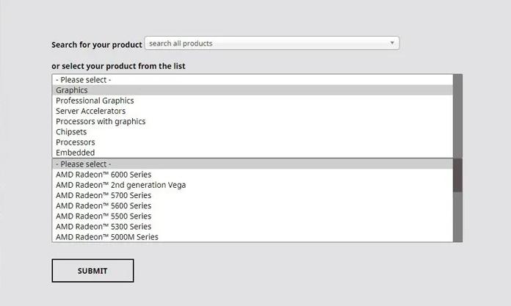The image size is (511, 306).
Task: Pick Processors with graphics option
Action: [x=101, y=121]
